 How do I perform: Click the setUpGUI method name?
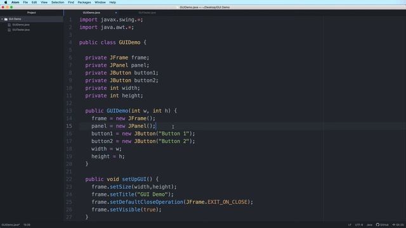[134, 179]
